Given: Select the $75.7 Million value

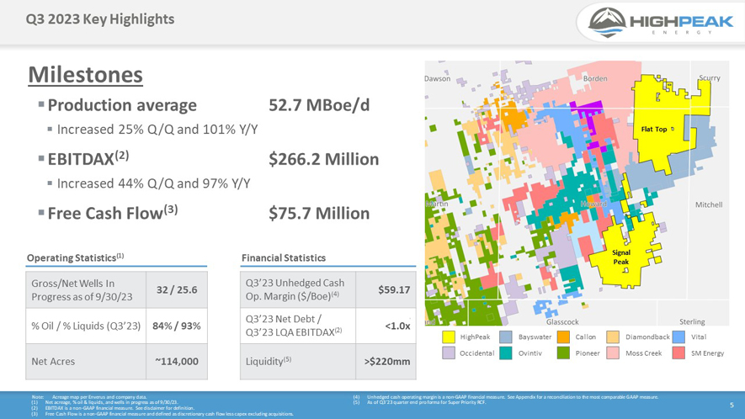Looking at the screenshot, I should click(319, 214).
